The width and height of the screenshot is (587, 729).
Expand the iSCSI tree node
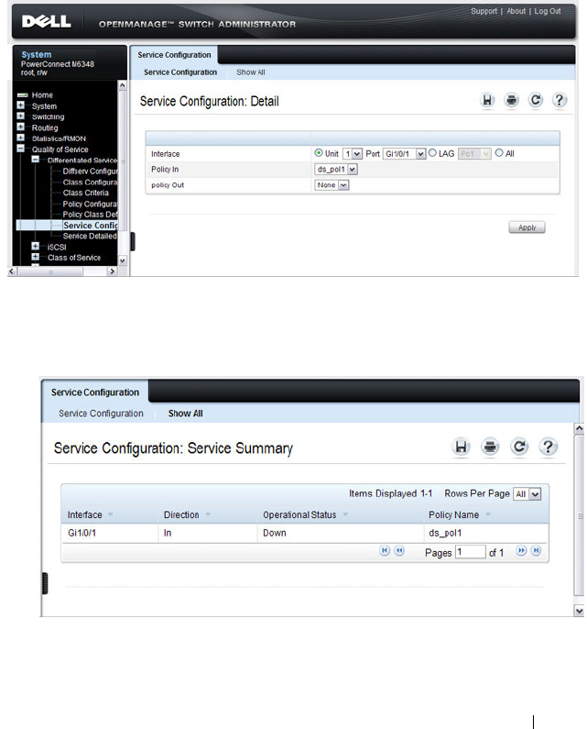[x=36, y=247]
